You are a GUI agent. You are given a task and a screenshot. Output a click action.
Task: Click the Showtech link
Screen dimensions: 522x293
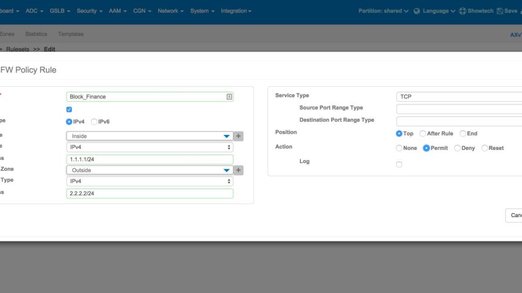(x=480, y=11)
